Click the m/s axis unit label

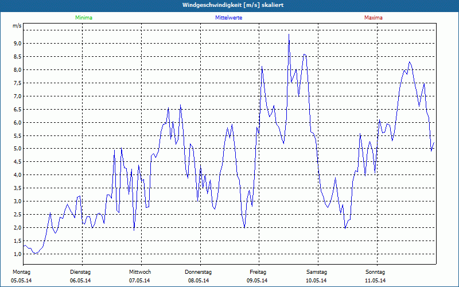pyautogui.click(x=17, y=26)
